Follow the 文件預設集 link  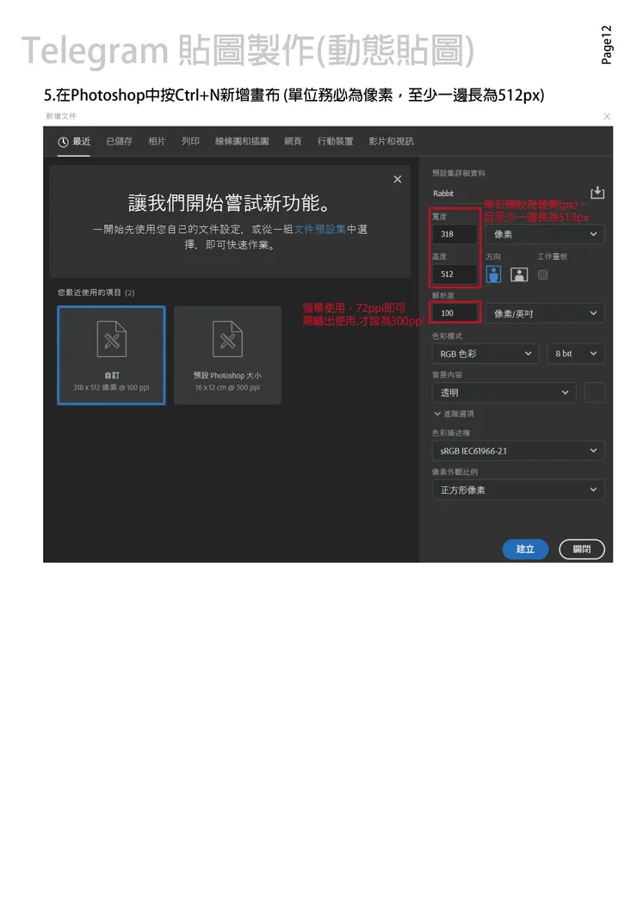point(320,229)
